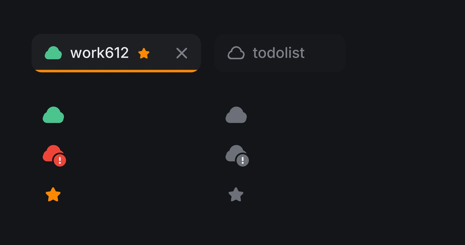Unfavorite work612 using its tab star
Screen dimensions: 465x245
[144, 53]
